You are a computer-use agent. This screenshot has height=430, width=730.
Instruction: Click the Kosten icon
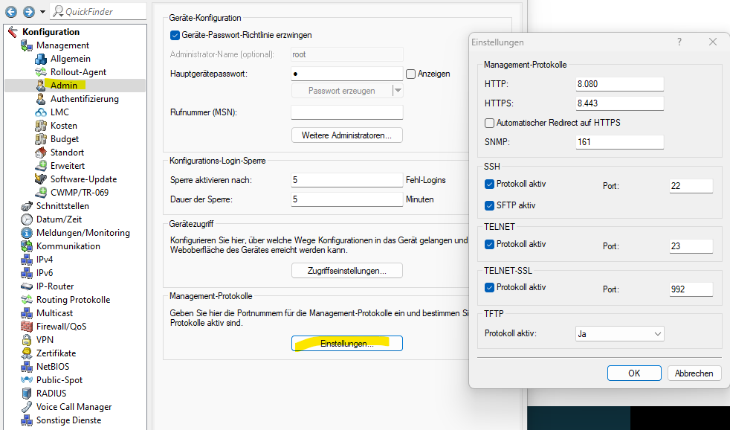(41, 126)
